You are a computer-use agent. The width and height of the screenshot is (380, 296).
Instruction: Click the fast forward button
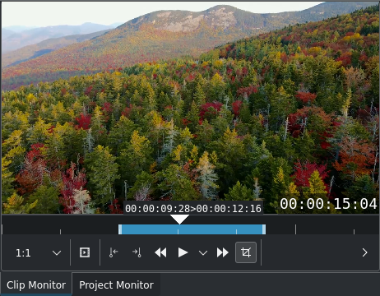[x=222, y=252]
